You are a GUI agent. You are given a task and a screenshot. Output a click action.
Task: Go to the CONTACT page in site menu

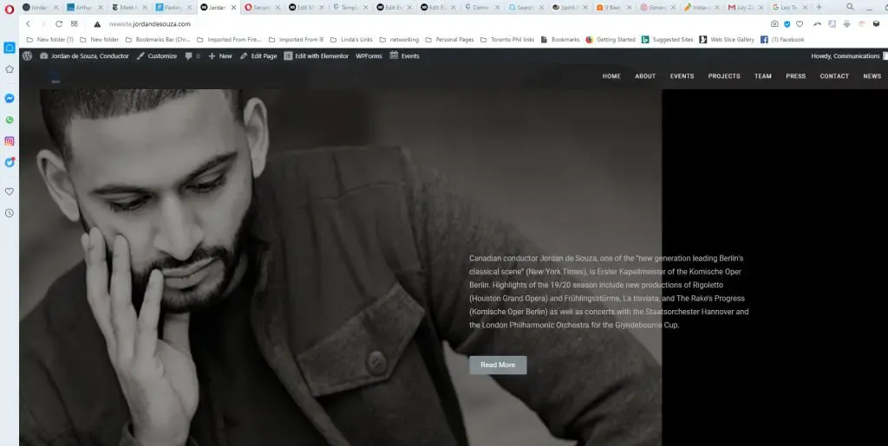click(834, 76)
